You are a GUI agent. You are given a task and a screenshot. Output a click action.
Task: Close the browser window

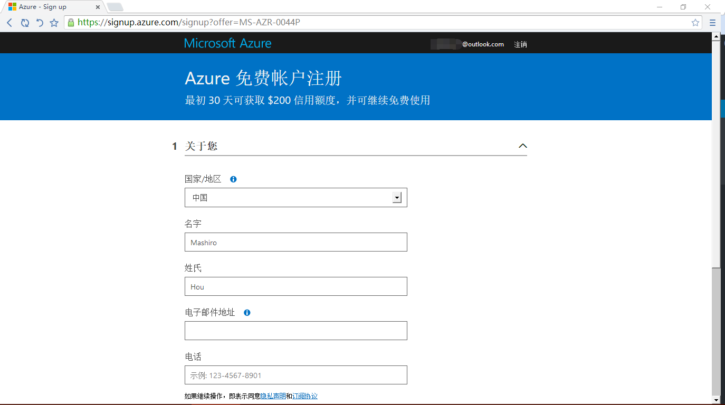point(708,7)
